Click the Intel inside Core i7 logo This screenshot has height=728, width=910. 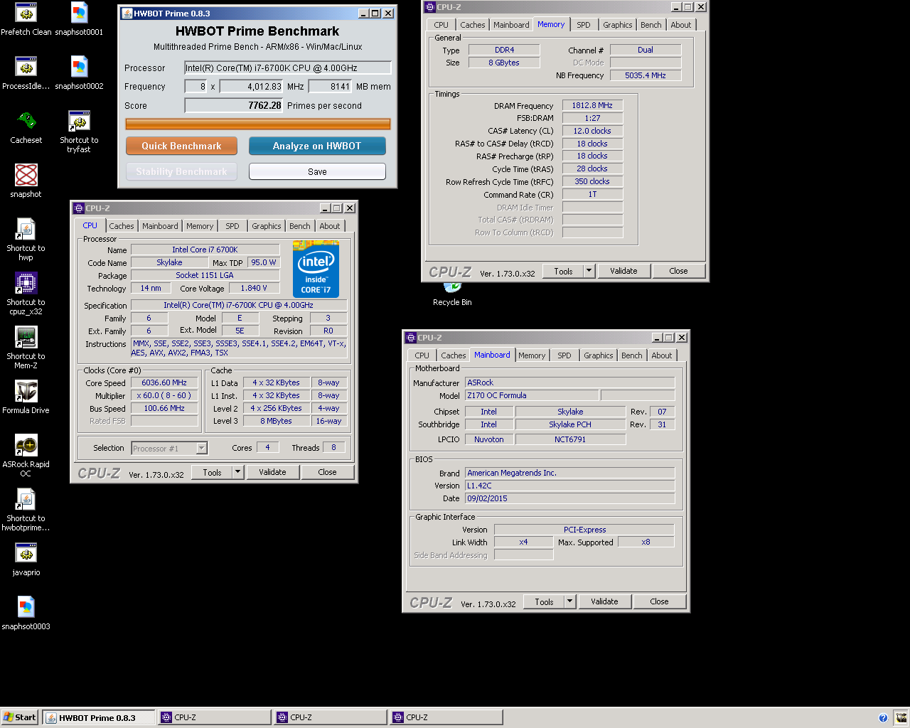[316, 269]
